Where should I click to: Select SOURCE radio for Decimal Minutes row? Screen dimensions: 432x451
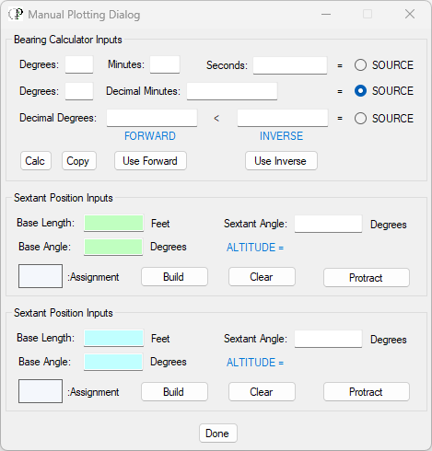pos(360,91)
